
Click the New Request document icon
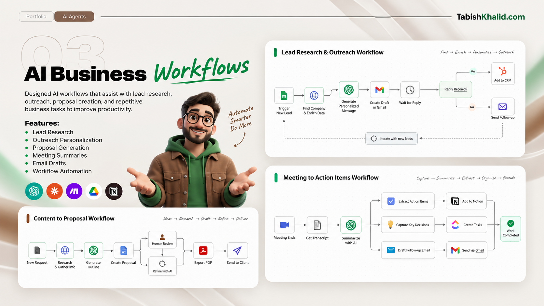click(37, 250)
